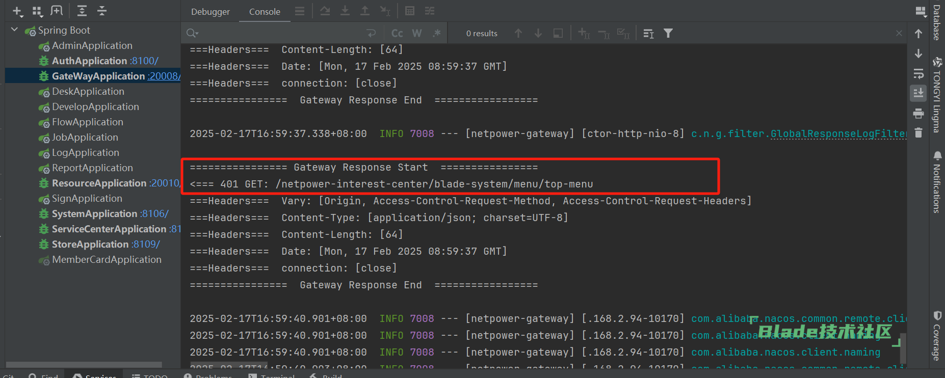Screen dimensions: 945x378
Task: Click the threads hamburger icon beside Console
Action: (300, 11)
